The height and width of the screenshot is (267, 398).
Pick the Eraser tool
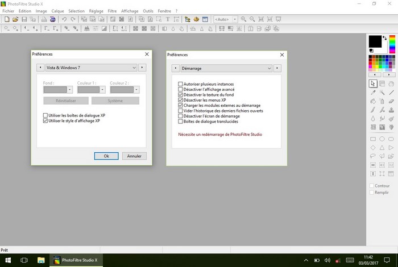click(391, 101)
